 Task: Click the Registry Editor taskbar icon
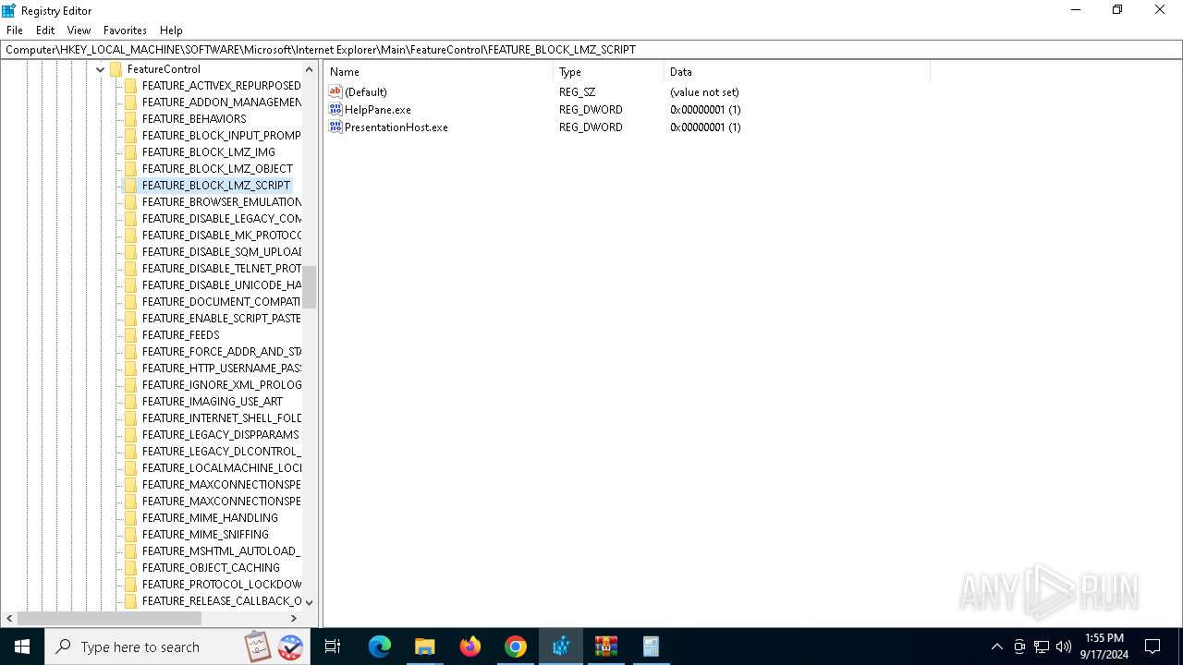[560, 647]
